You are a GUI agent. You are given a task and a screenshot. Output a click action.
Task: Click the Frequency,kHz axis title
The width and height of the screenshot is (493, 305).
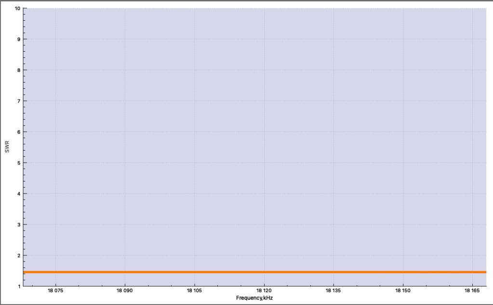click(254, 298)
